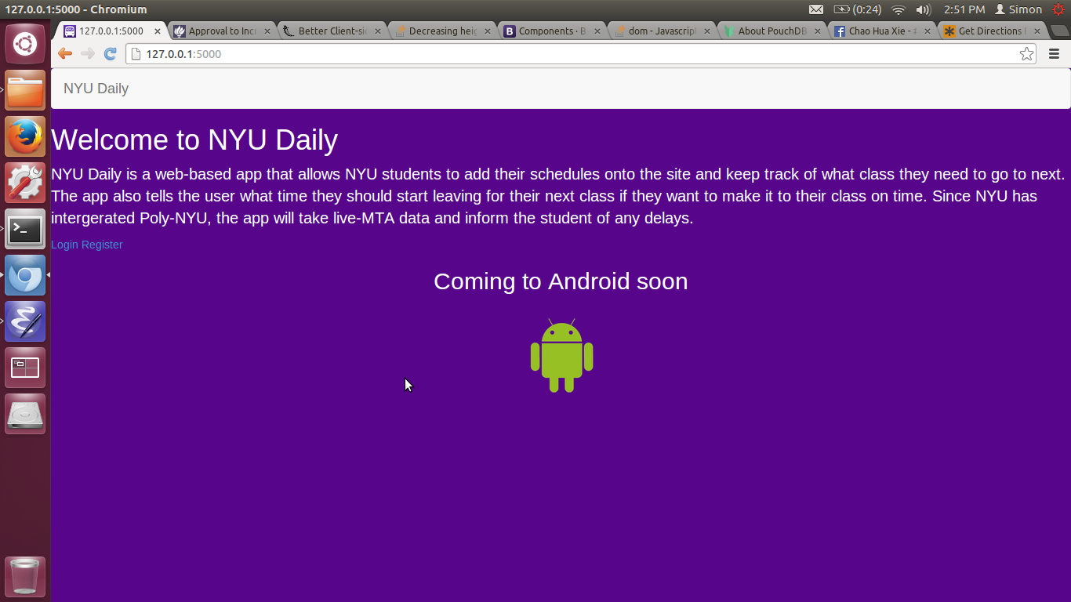Click the Welcome to NYU Daily heading
This screenshot has width=1071, height=602.
pyautogui.click(x=194, y=140)
